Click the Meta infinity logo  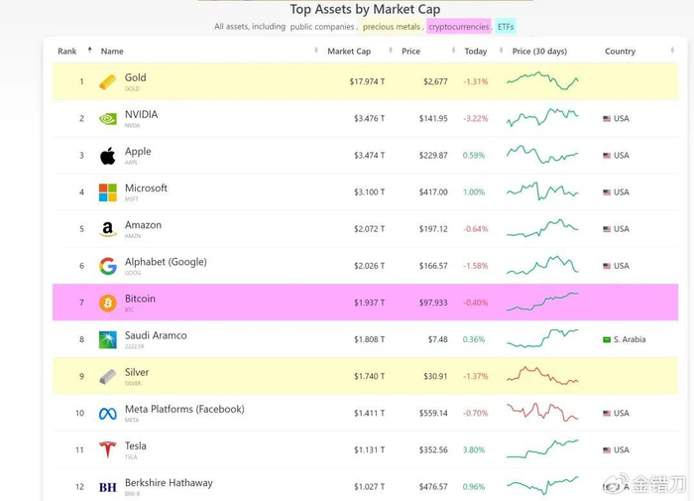[x=107, y=414]
